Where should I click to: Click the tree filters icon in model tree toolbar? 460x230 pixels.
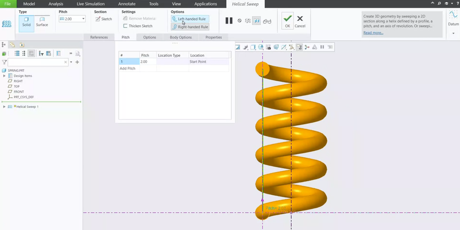41,53
